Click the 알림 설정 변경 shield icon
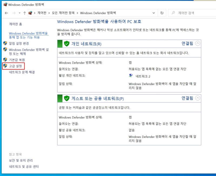Viewport: 216px width, 176px height. pyautogui.click(x=5, y=43)
